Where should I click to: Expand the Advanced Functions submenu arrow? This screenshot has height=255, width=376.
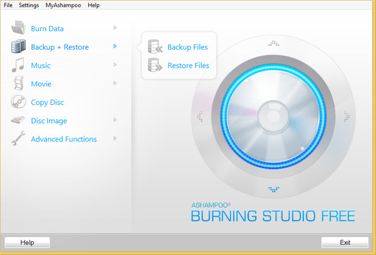coord(115,139)
